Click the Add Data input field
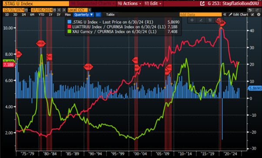Image resolution: width=262 pixels, height=158 pixels. click(201, 15)
